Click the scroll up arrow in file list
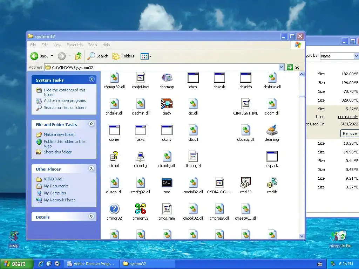 click(x=302, y=74)
